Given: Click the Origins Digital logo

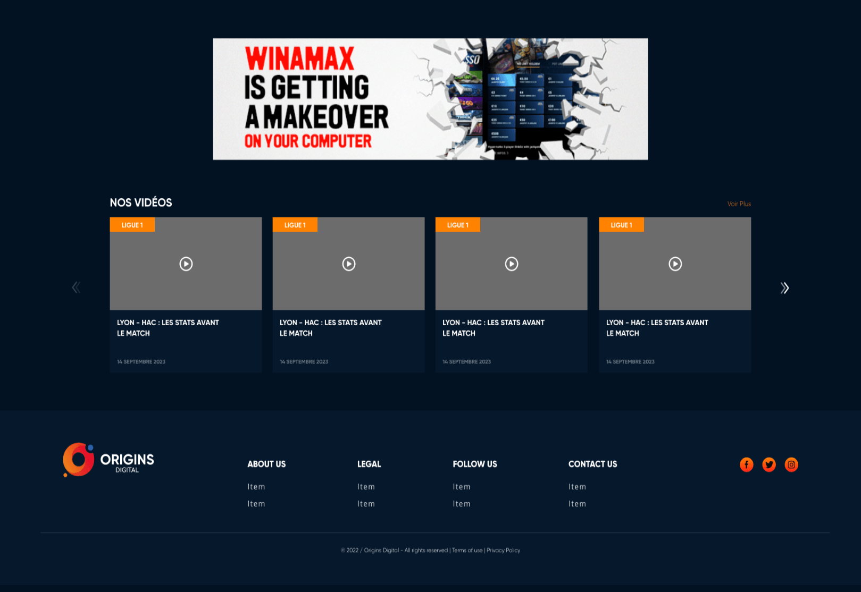Looking at the screenshot, I should pyautogui.click(x=108, y=460).
